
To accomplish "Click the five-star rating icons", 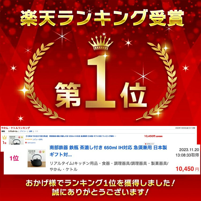I will pos(29,139).
